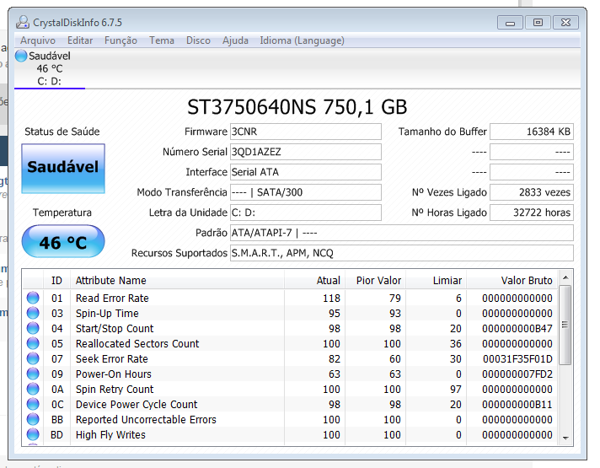Open the Função menu
Image resolution: width=600 pixels, height=468 pixels.
click(x=121, y=40)
